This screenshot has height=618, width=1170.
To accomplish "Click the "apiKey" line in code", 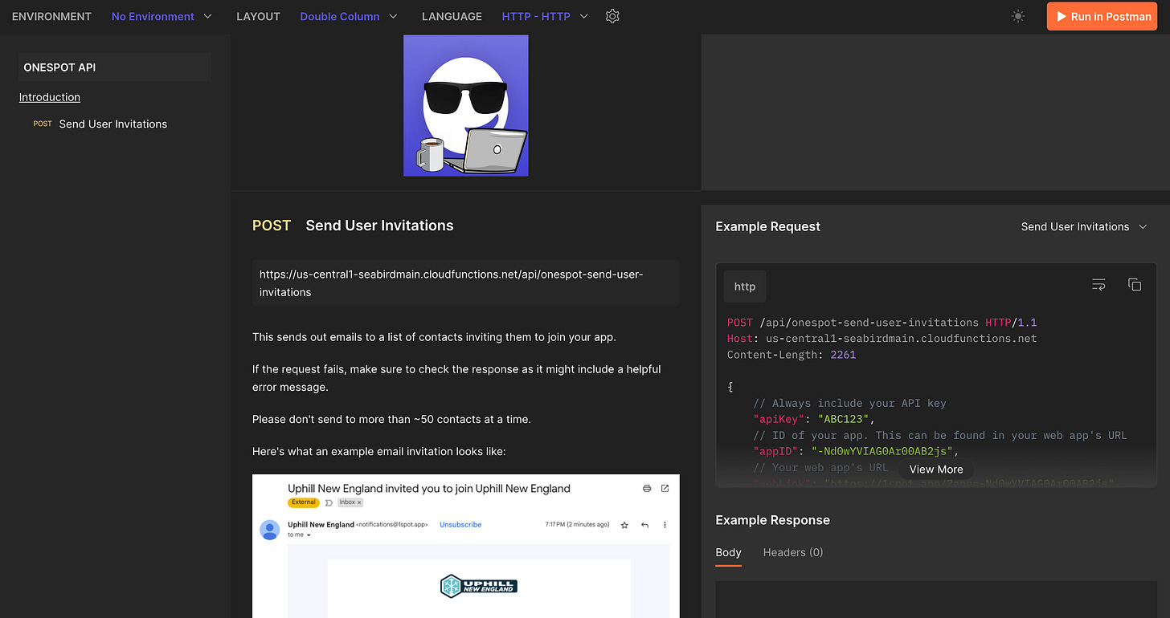I will click(813, 419).
